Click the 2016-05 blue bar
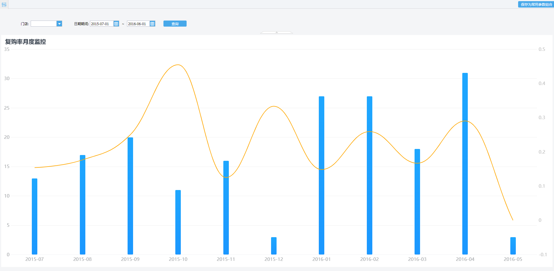The image size is (554, 271). click(513, 246)
